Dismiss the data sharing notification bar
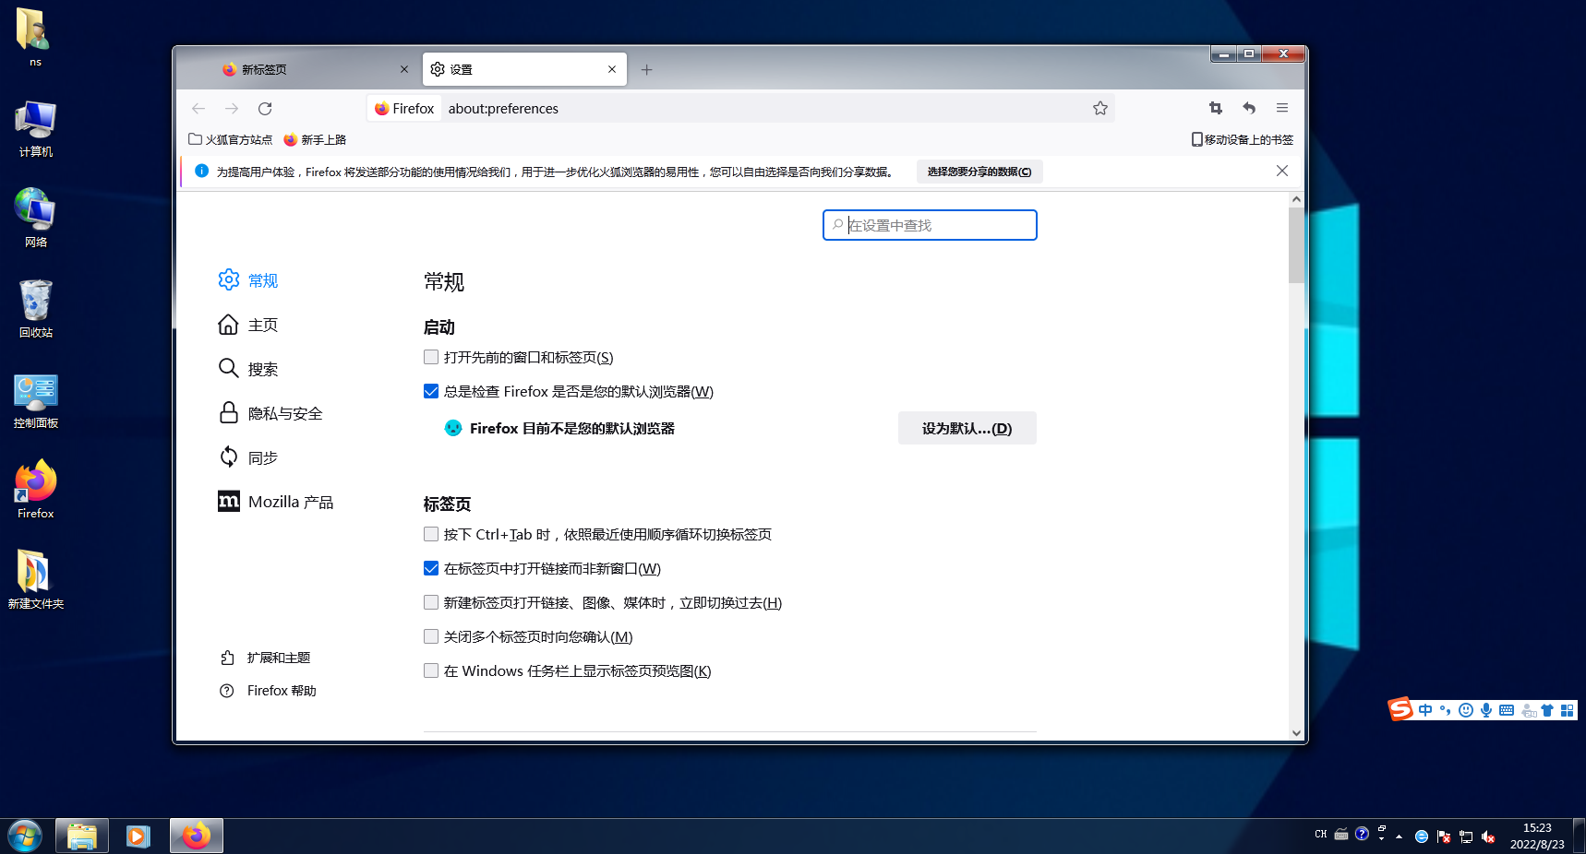Viewport: 1586px width, 854px height. [x=1282, y=171]
